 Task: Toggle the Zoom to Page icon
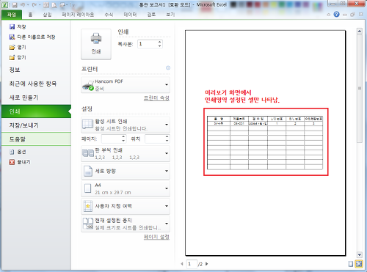359,264
